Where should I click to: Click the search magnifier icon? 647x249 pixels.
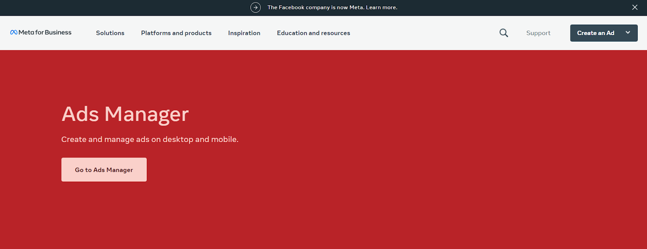coord(503,33)
